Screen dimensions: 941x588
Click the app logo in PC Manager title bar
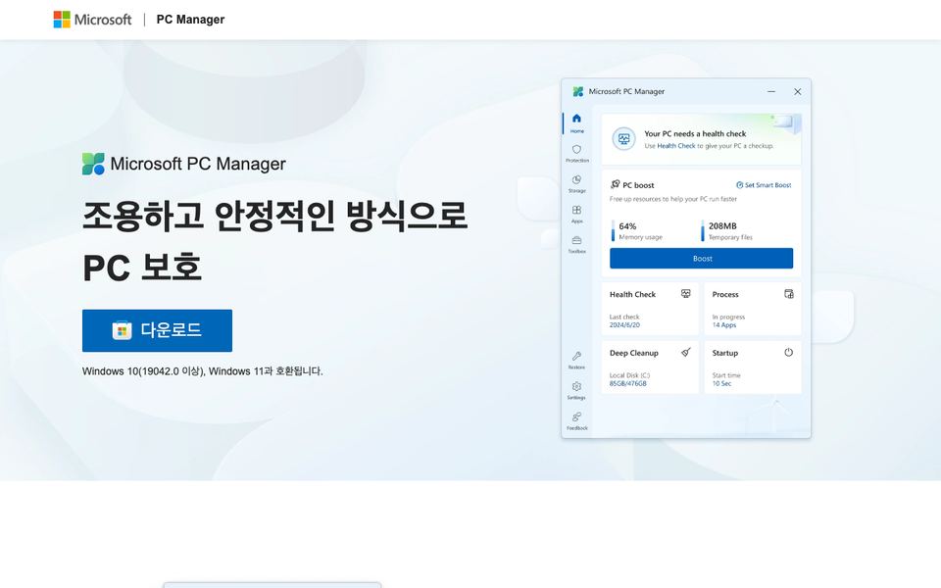point(578,91)
